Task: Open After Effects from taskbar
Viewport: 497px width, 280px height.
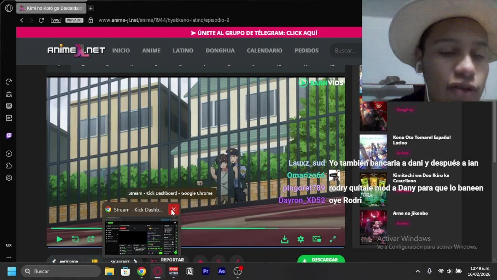Action: coord(222,271)
